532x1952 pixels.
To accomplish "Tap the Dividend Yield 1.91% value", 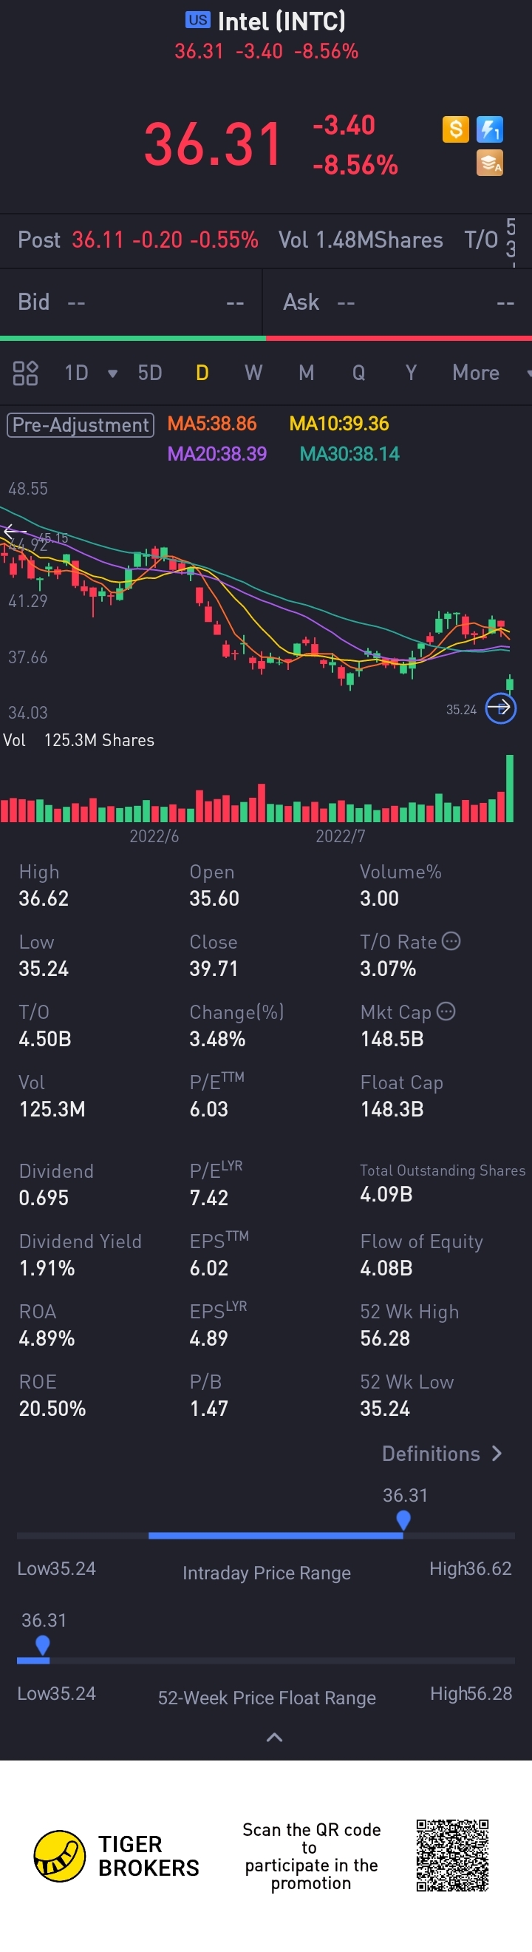I will pos(47,1268).
